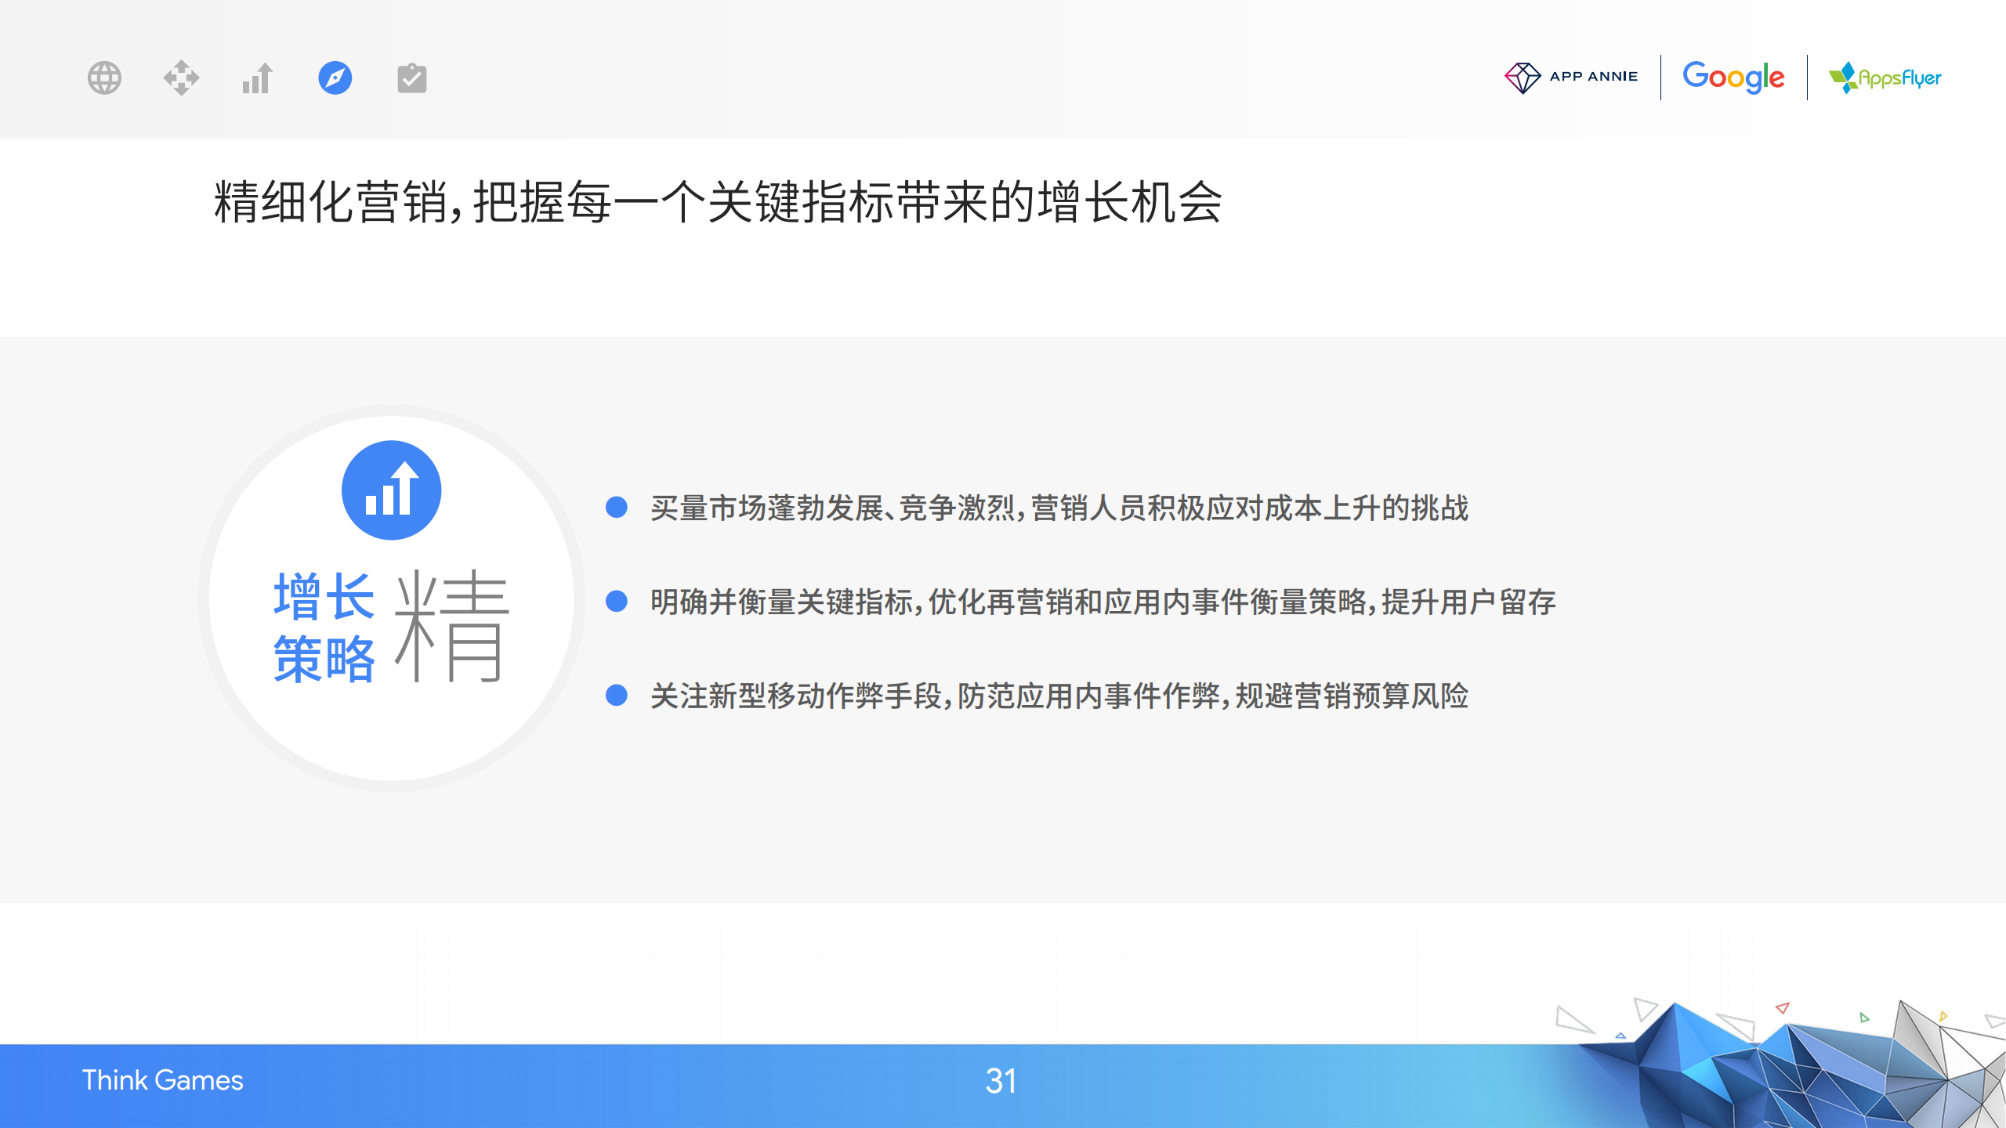Viewport: 2006px width, 1128px height.
Task: Click the page number 31
Action: coord(1001,1081)
